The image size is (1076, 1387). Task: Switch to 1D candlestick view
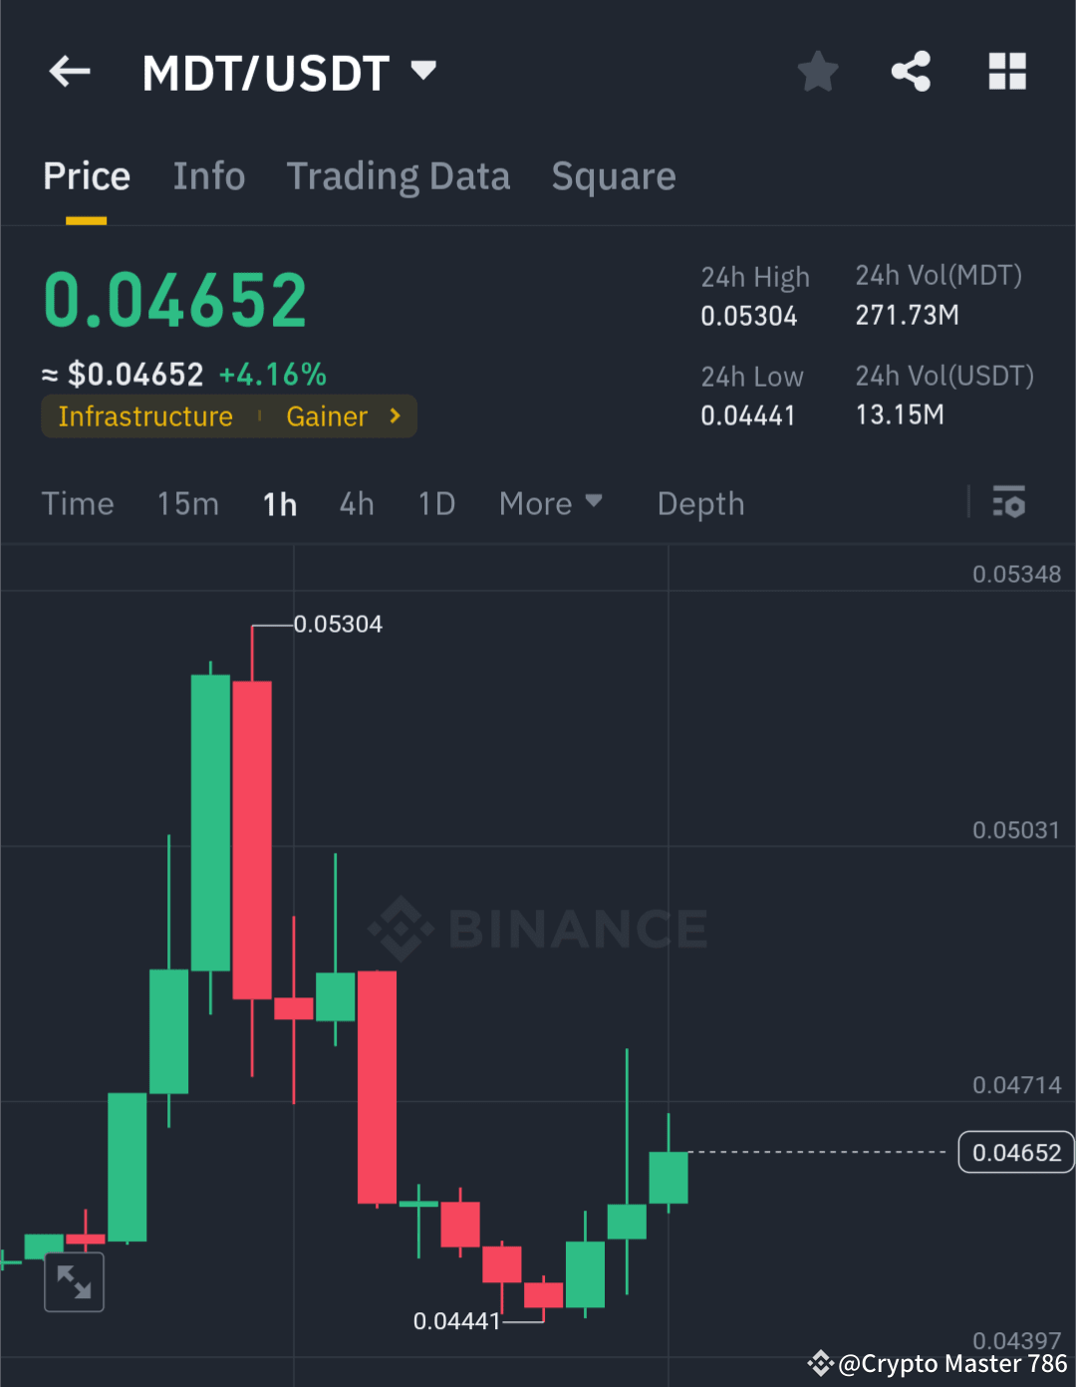tap(435, 503)
